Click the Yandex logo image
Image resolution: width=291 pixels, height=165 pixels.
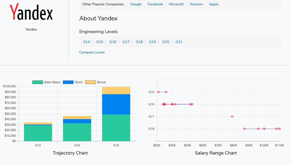point(31,12)
